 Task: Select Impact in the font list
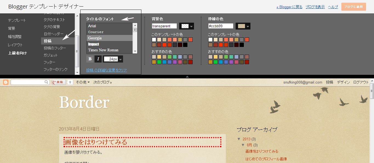(x=110, y=44)
